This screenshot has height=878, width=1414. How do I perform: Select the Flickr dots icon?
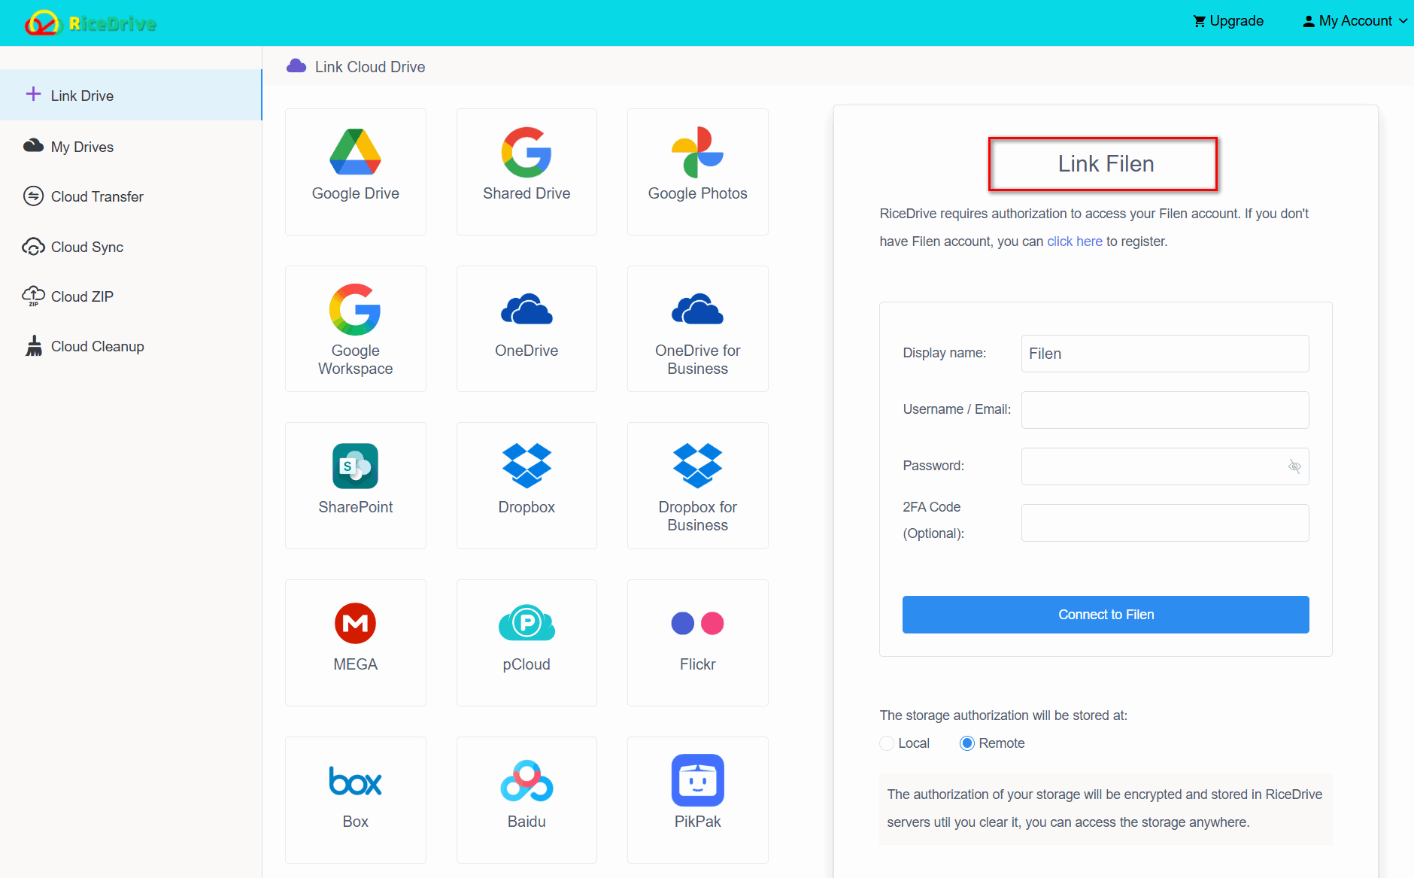pyautogui.click(x=697, y=623)
